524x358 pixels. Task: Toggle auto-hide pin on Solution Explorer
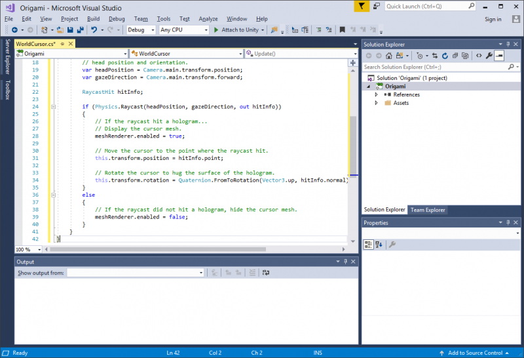(x=508, y=44)
